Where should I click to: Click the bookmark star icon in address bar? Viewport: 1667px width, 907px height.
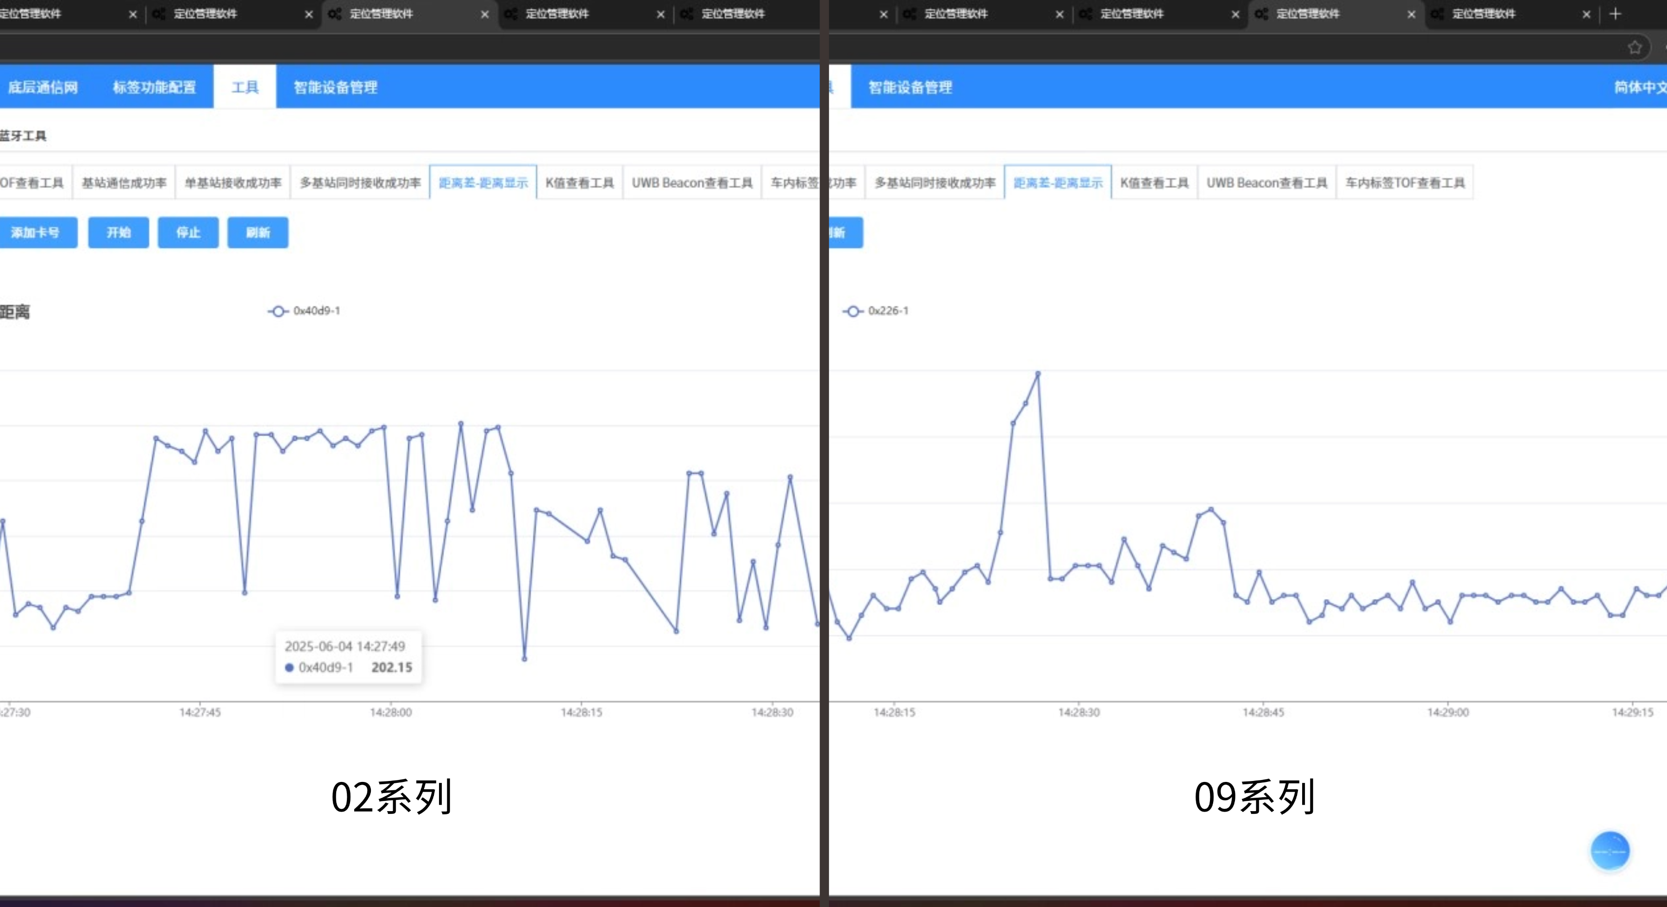coord(1635,47)
